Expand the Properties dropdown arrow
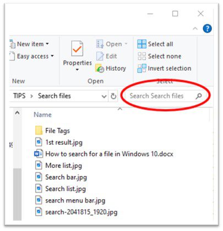Screen dimensions: 223x231 pos(77,70)
